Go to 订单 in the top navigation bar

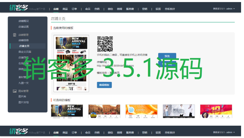(x=74, y=9)
